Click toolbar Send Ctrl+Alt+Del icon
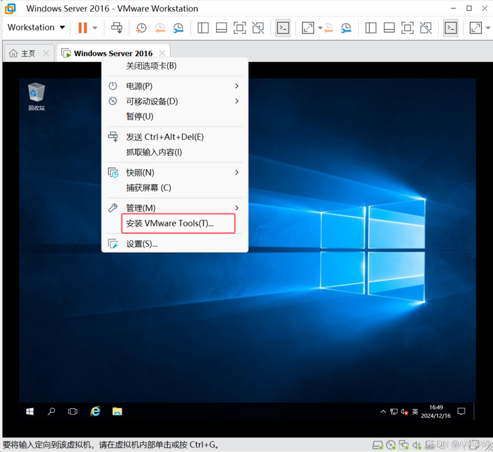This screenshot has height=452, width=493. pyautogui.click(x=117, y=27)
